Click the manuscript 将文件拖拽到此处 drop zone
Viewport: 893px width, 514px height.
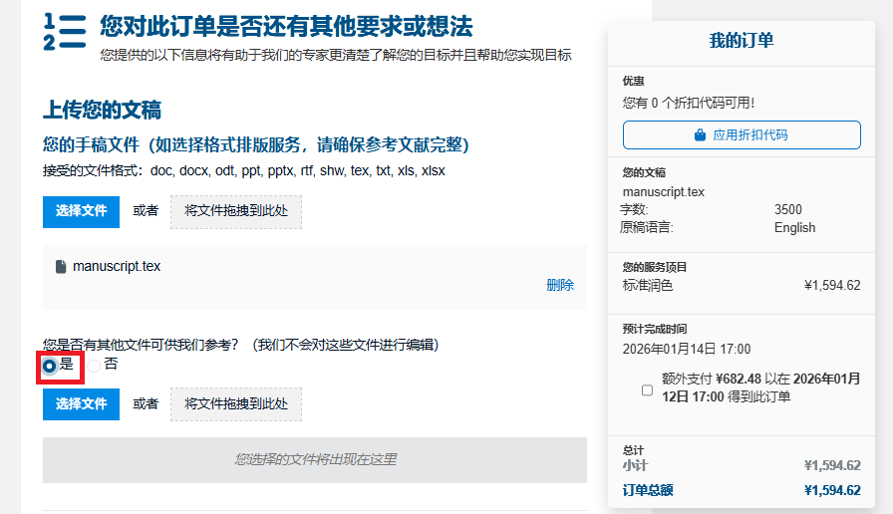pos(236,211)
